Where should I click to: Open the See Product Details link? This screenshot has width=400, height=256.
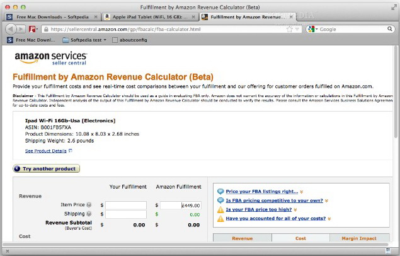click(45, 151)
